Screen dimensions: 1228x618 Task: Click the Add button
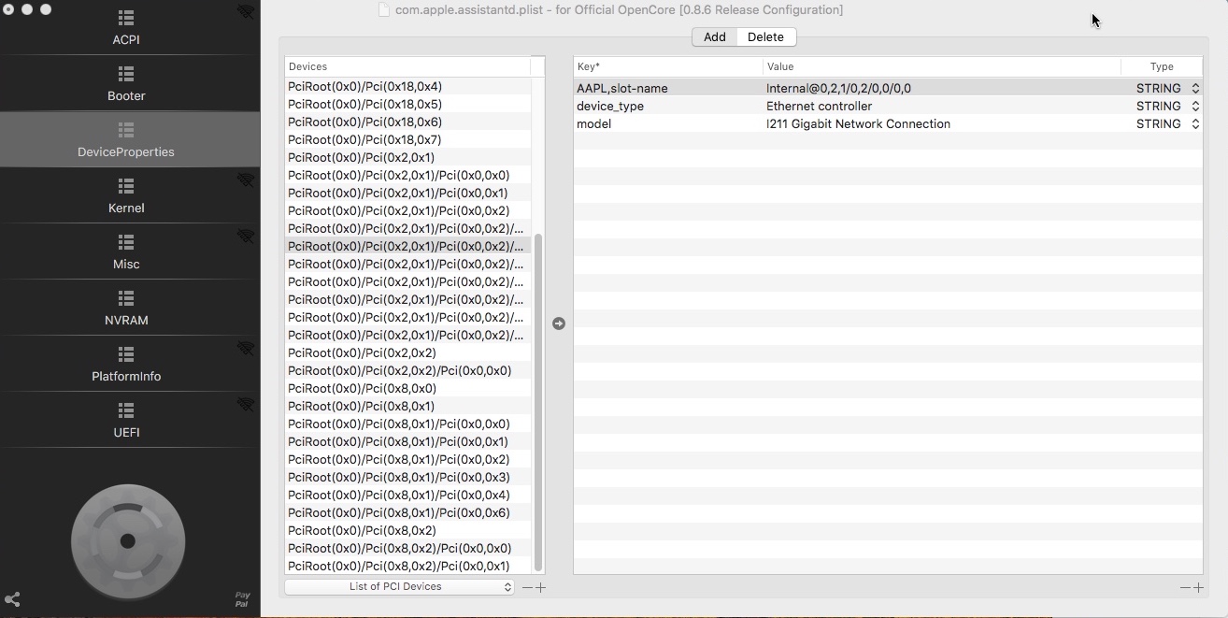[x=715, y=36]
